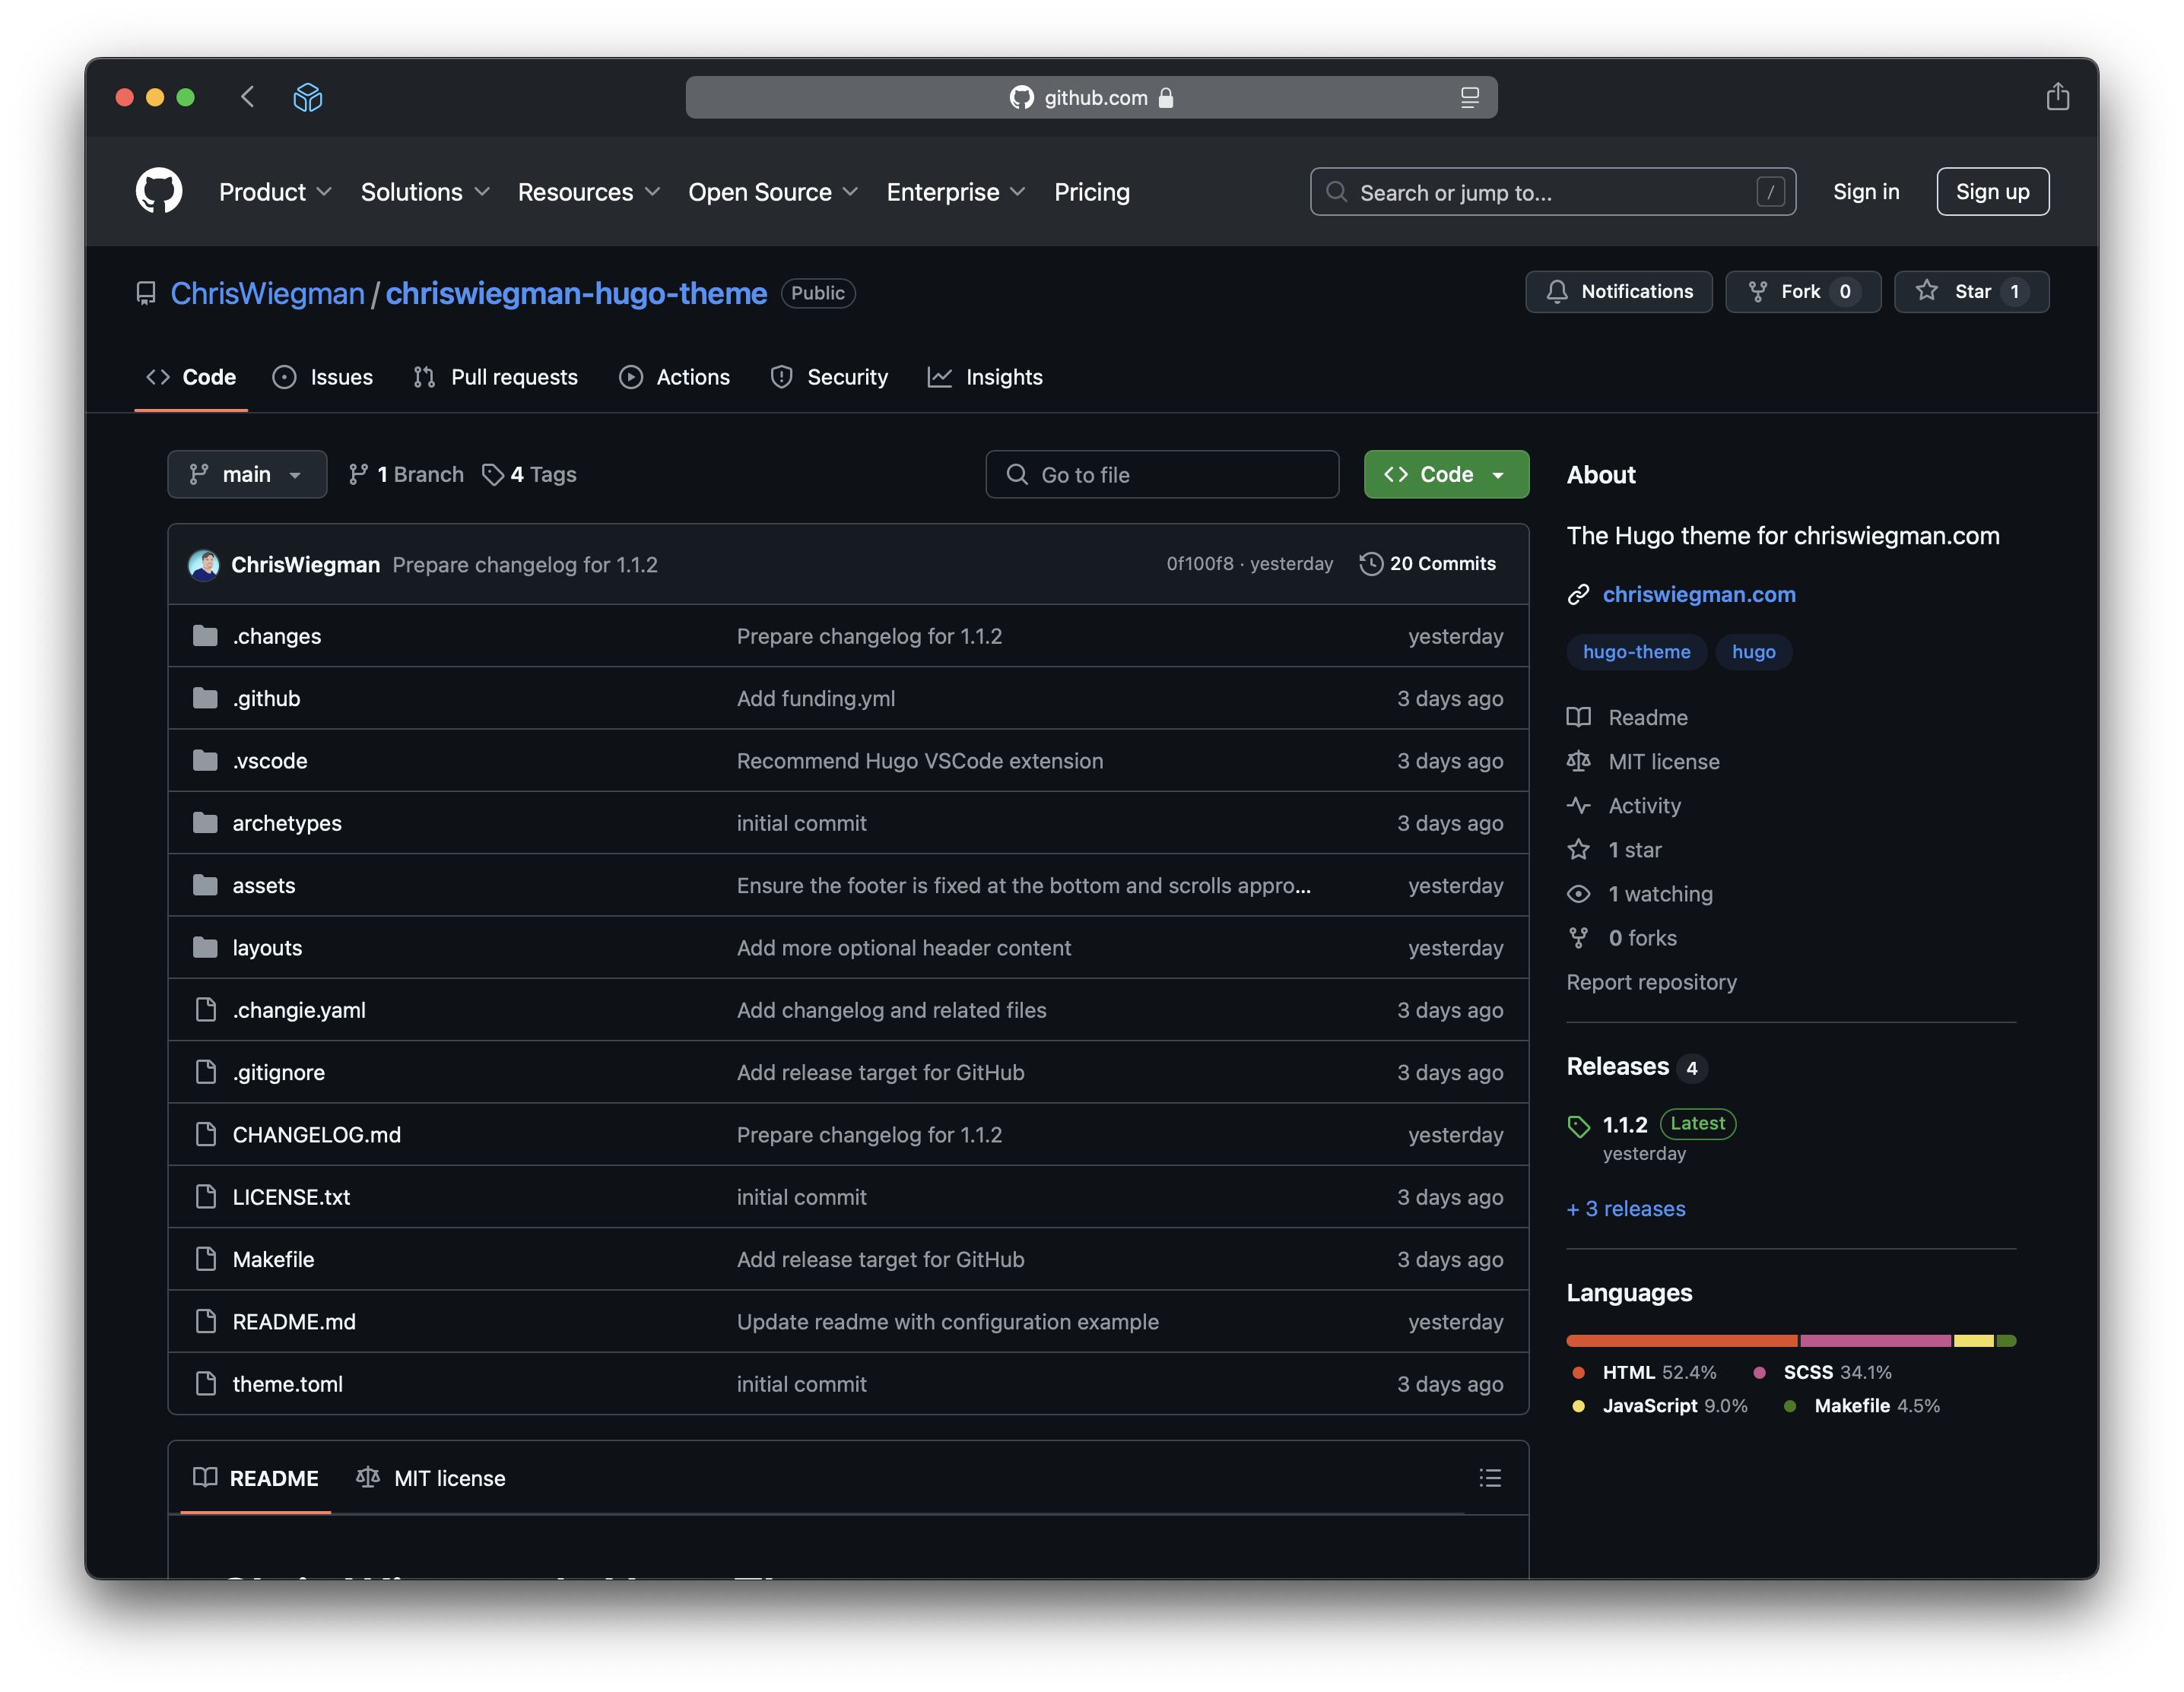Image resolution: width=2184 pixels, height=1692 pixels.
Task: Click the MIT license scale icon in About
Action: pyautogui.click(x=1578, y=762)
